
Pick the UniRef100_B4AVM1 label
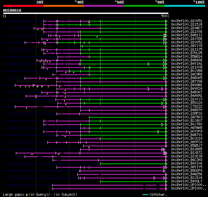[187, 96]
